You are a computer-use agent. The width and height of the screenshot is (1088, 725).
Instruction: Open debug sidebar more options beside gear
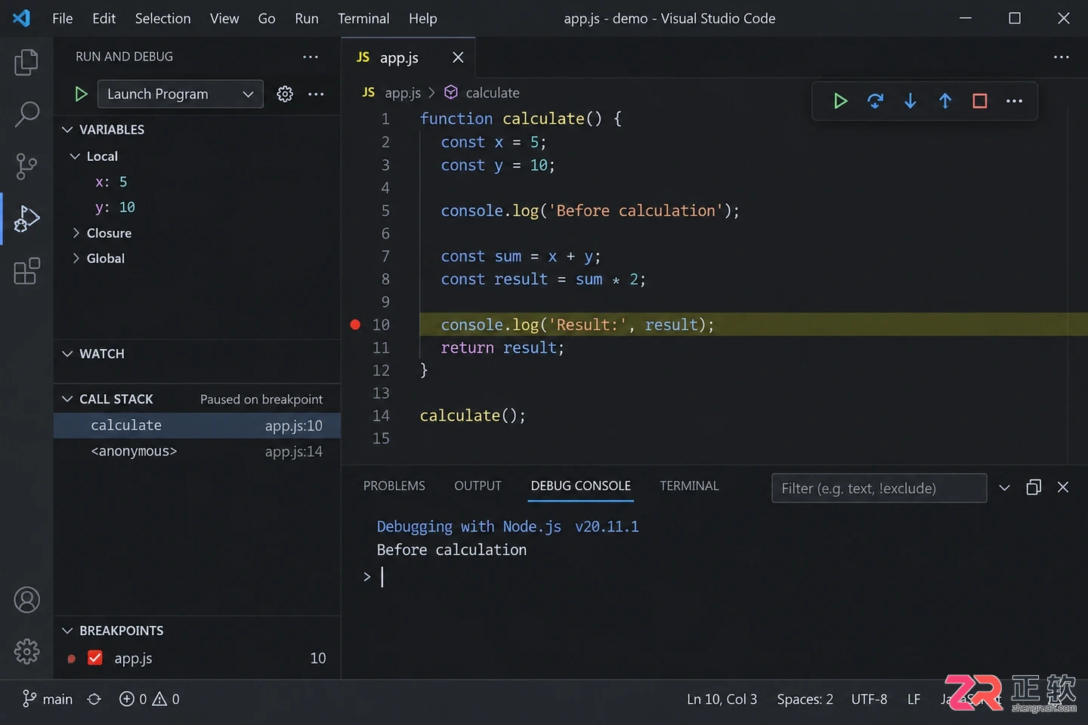[x=316, y=94]
